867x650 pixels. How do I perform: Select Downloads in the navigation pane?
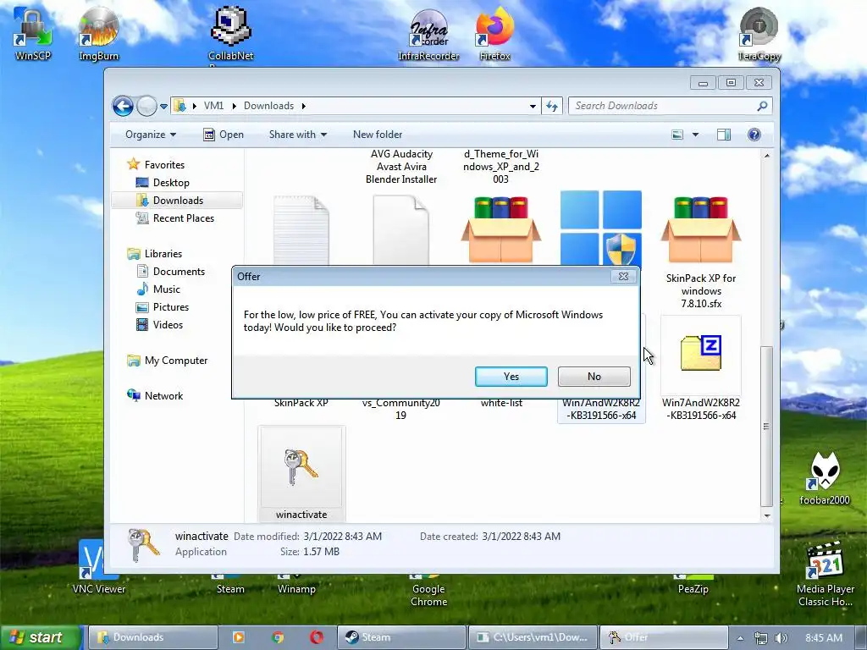coord(177,200)
